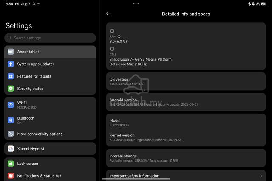Open Lock screen settings
Viewport: 272px width, 181px height.
pyautogui.click(x=50, y=163)
